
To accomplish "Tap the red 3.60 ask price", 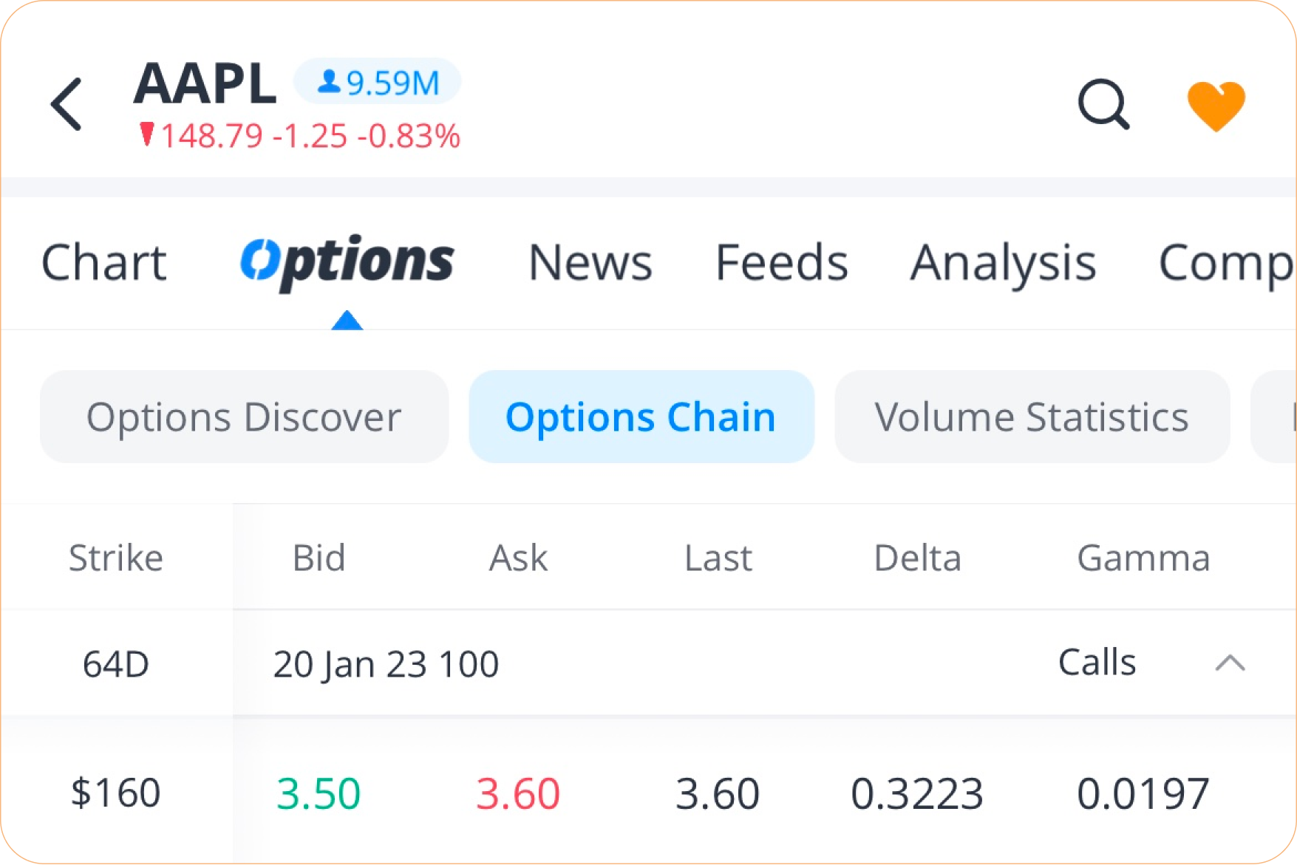I will click(517, 794).
